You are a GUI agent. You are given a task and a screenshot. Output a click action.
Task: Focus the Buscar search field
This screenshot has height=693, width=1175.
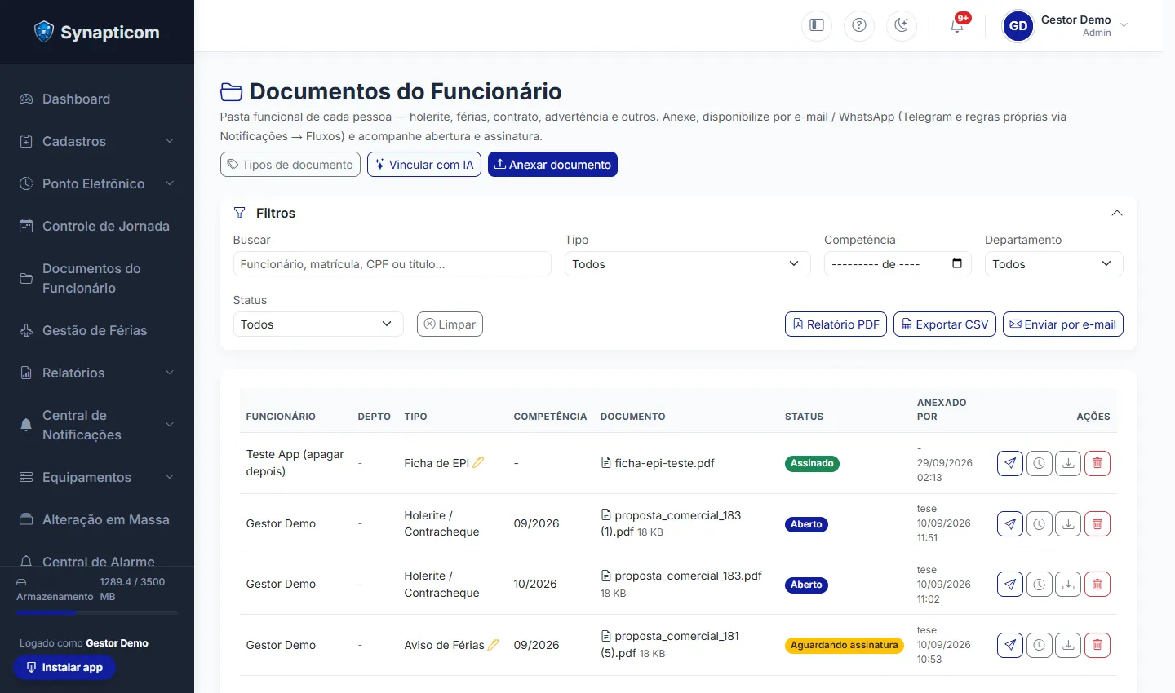pyautogui.click(x=392, y=264)
